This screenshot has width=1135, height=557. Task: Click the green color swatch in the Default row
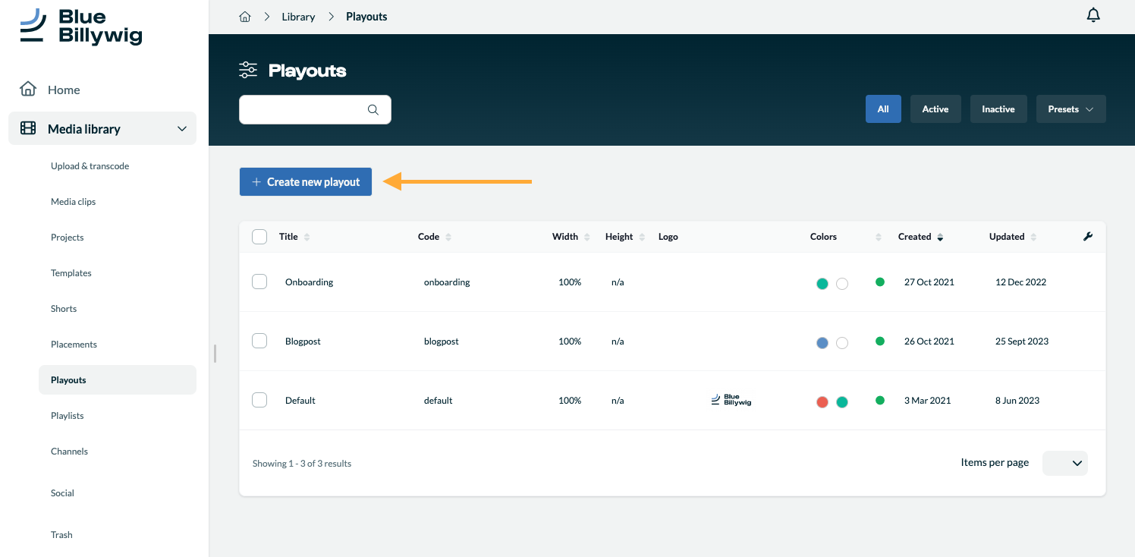pos(841,402)
